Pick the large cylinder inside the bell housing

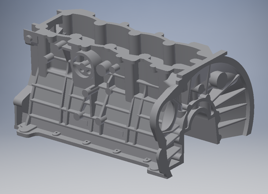click(221, 78)
